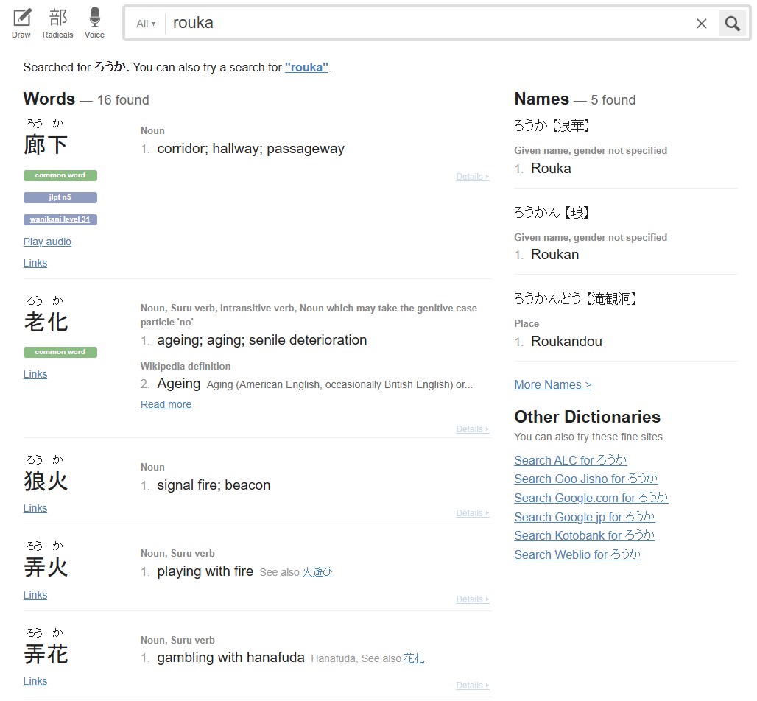Screen dimensions: 757x701
Task: Open Details for playing with fire
Action: point(472,599)
